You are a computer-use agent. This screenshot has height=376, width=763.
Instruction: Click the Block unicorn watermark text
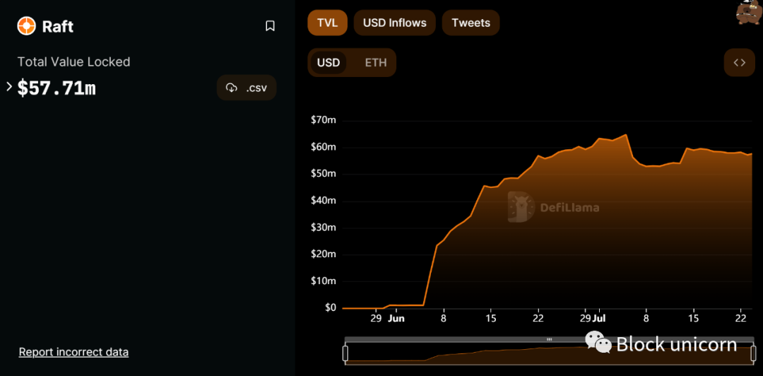point(676,344)
